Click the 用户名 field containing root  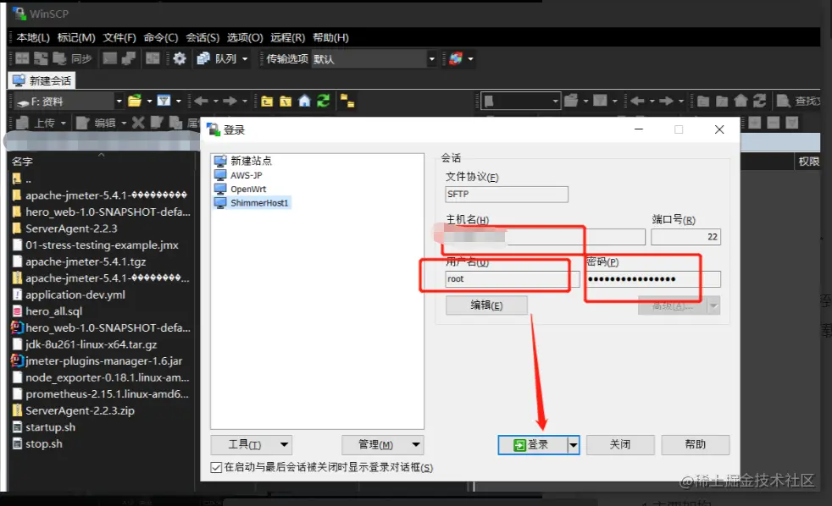click(x=513, y=278)
